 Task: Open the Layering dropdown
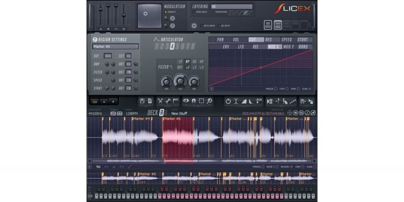pos(231,7)
